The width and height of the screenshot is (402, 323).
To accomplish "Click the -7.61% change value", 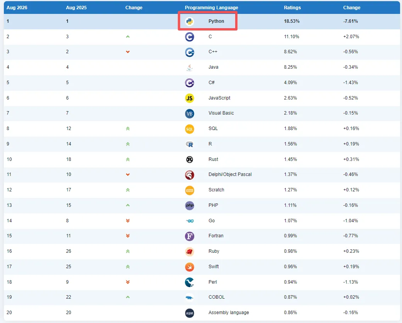I will 351,21.
